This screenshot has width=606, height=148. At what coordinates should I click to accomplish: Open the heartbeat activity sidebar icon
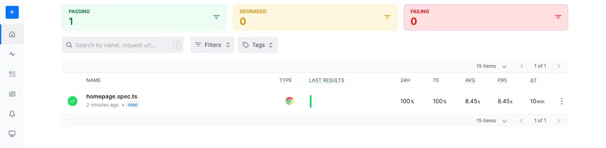[12, 54]
